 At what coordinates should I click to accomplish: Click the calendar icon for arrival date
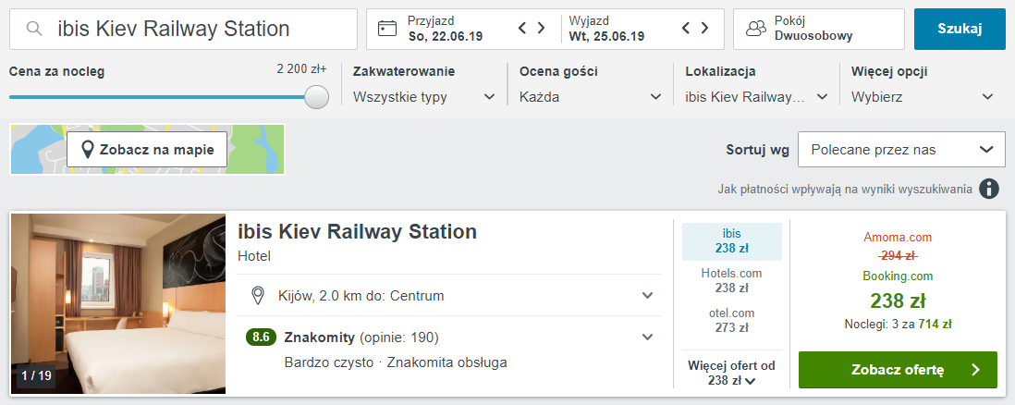point(388,29)
